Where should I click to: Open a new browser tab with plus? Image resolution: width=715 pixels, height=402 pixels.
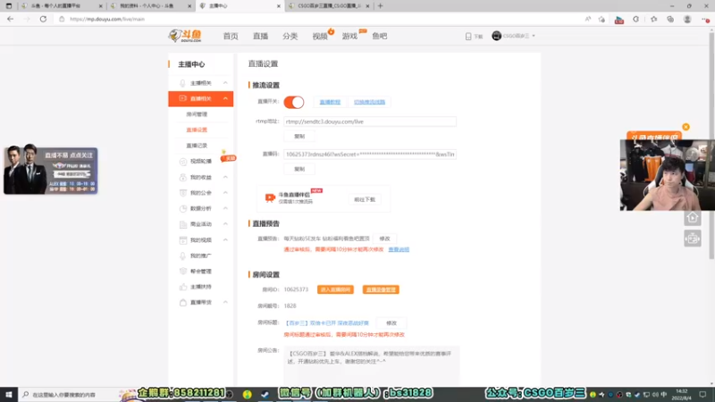tap(381, 6)
